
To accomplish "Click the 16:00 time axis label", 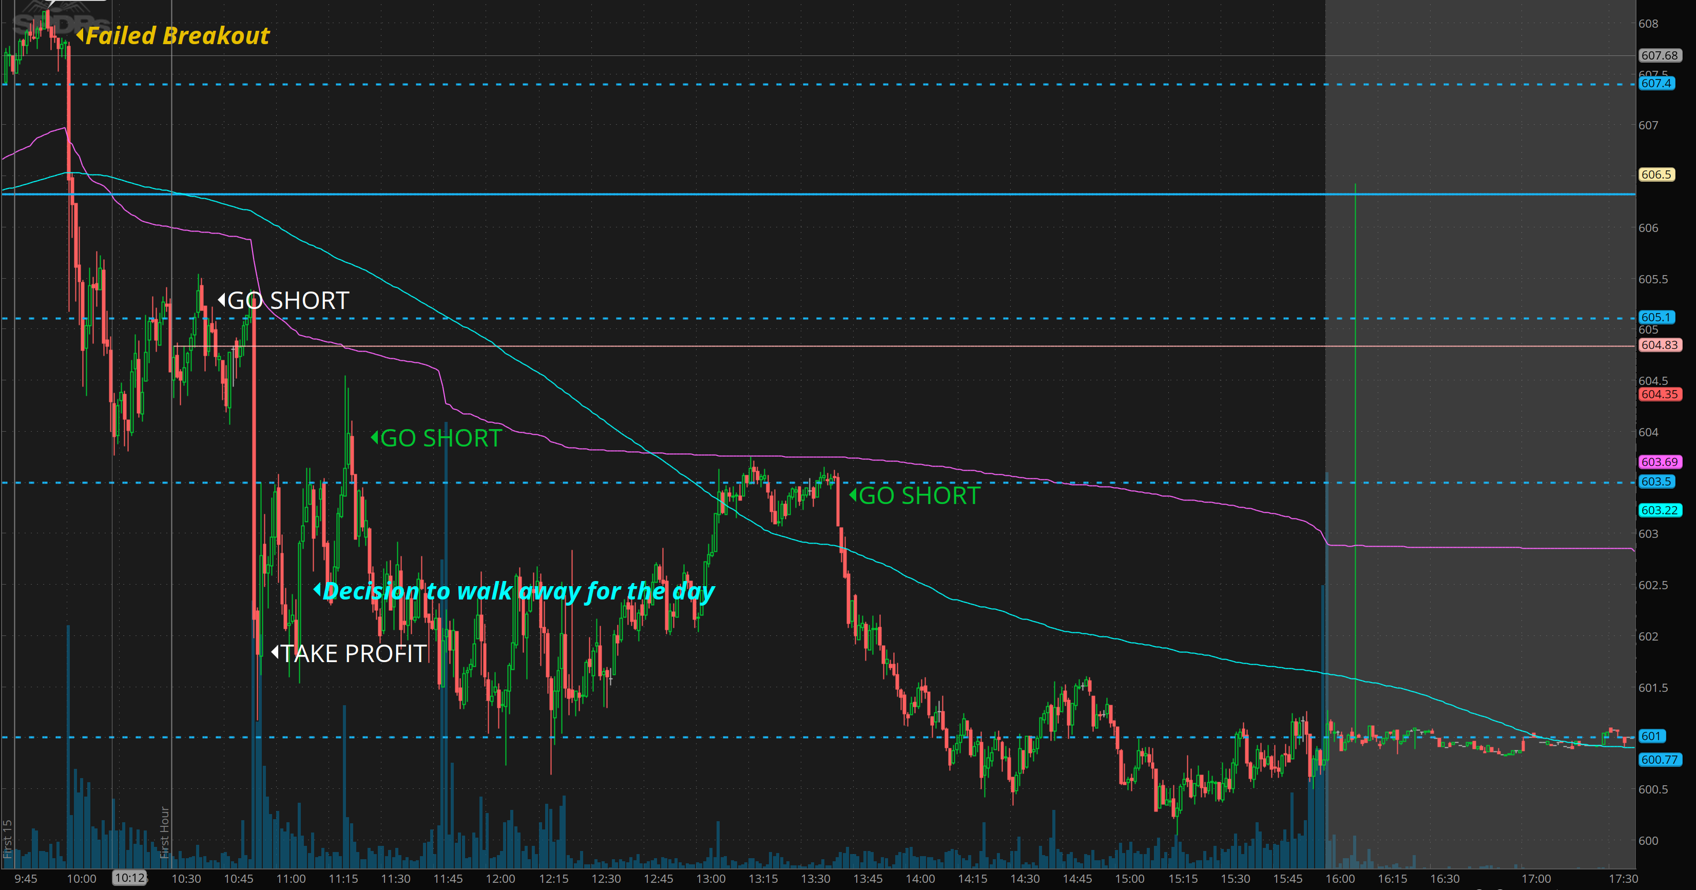I will pos(1340,879).
